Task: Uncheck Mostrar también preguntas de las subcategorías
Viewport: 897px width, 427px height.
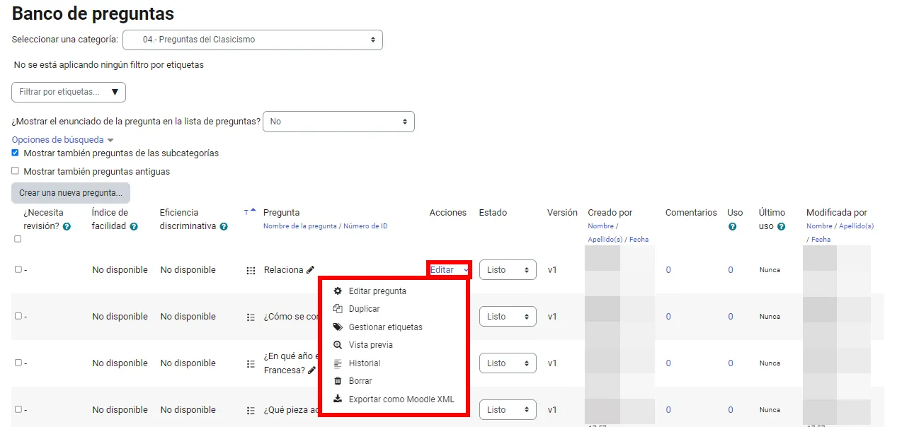Action: [x=16, y=153]
